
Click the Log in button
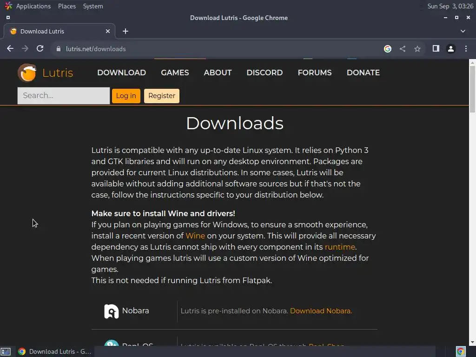126,96
